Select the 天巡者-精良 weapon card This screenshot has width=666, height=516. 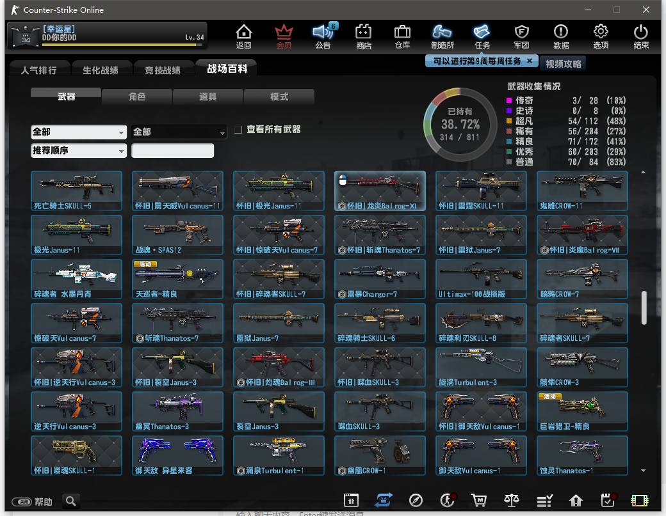(177, 279)
